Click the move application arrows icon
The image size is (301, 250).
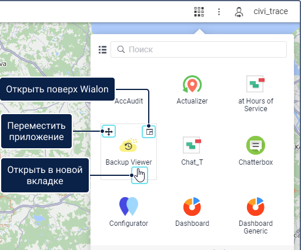pos(109,131)
